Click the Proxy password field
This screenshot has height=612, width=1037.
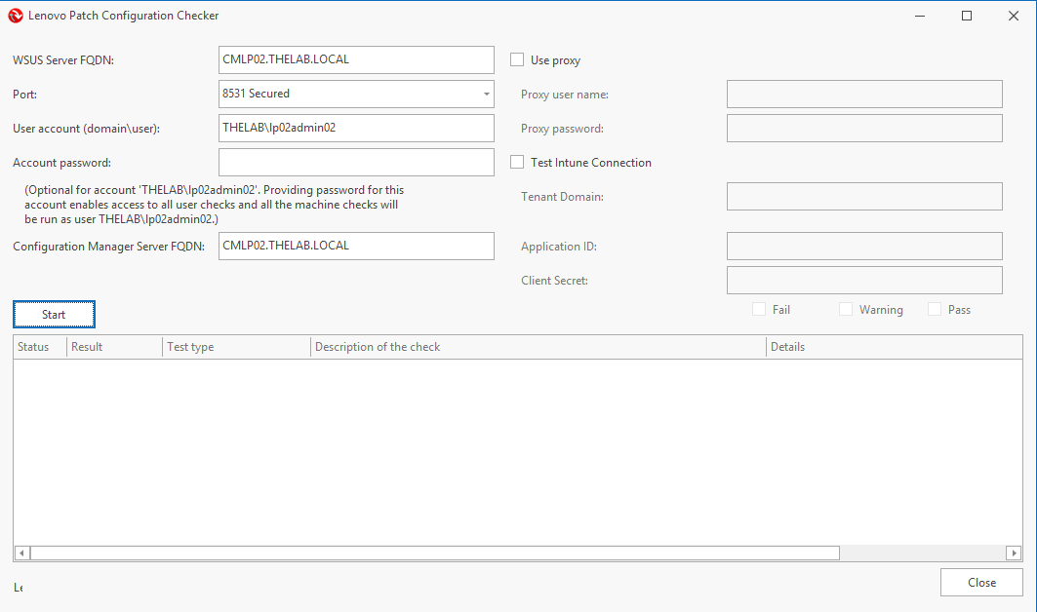pyautogui.click(x=864, y=129)
